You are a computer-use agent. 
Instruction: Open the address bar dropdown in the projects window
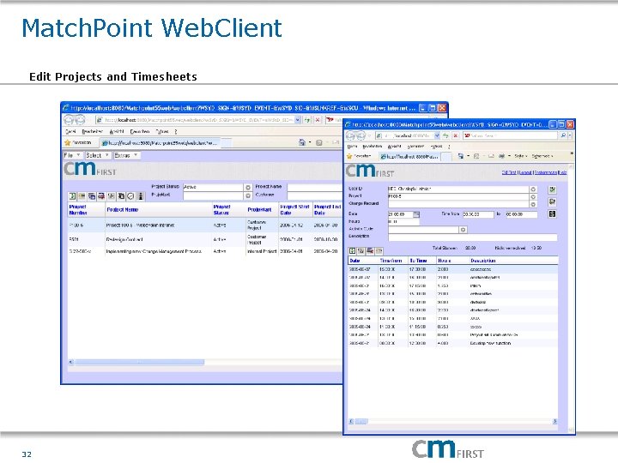pyautogui.click(x=298, y=120)
